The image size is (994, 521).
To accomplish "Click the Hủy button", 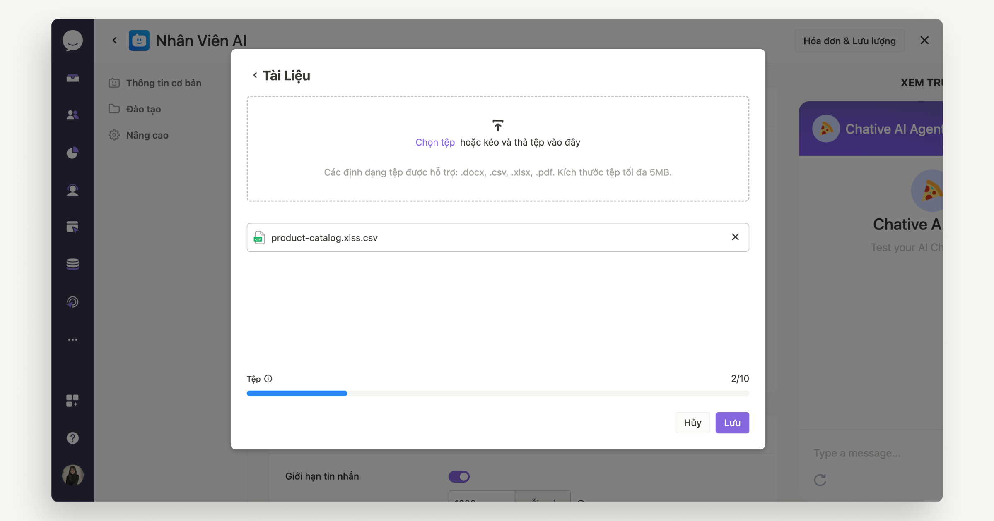I will [x=692, y=423].
